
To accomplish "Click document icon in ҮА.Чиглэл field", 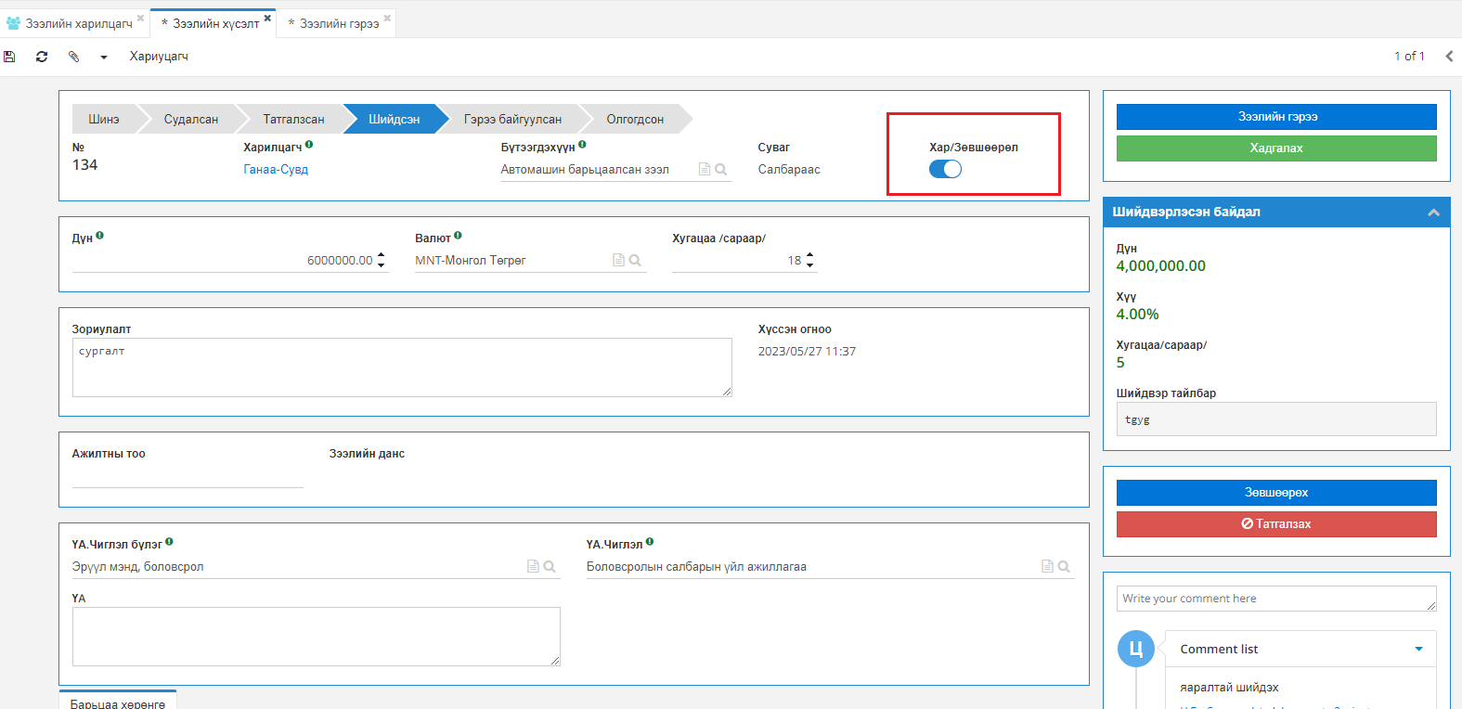I will pyautogui.click(x=1047, y=566).
